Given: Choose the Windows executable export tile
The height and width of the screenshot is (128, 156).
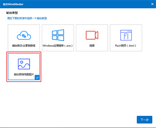Looking at the screenshot, I should [58, 38].
